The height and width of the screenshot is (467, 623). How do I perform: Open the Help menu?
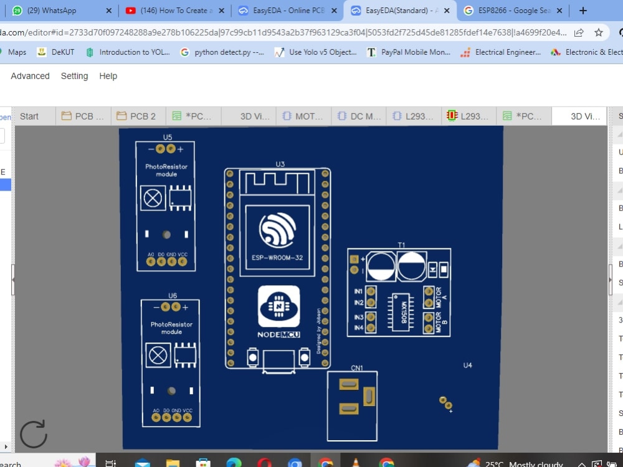coord(108,76)
